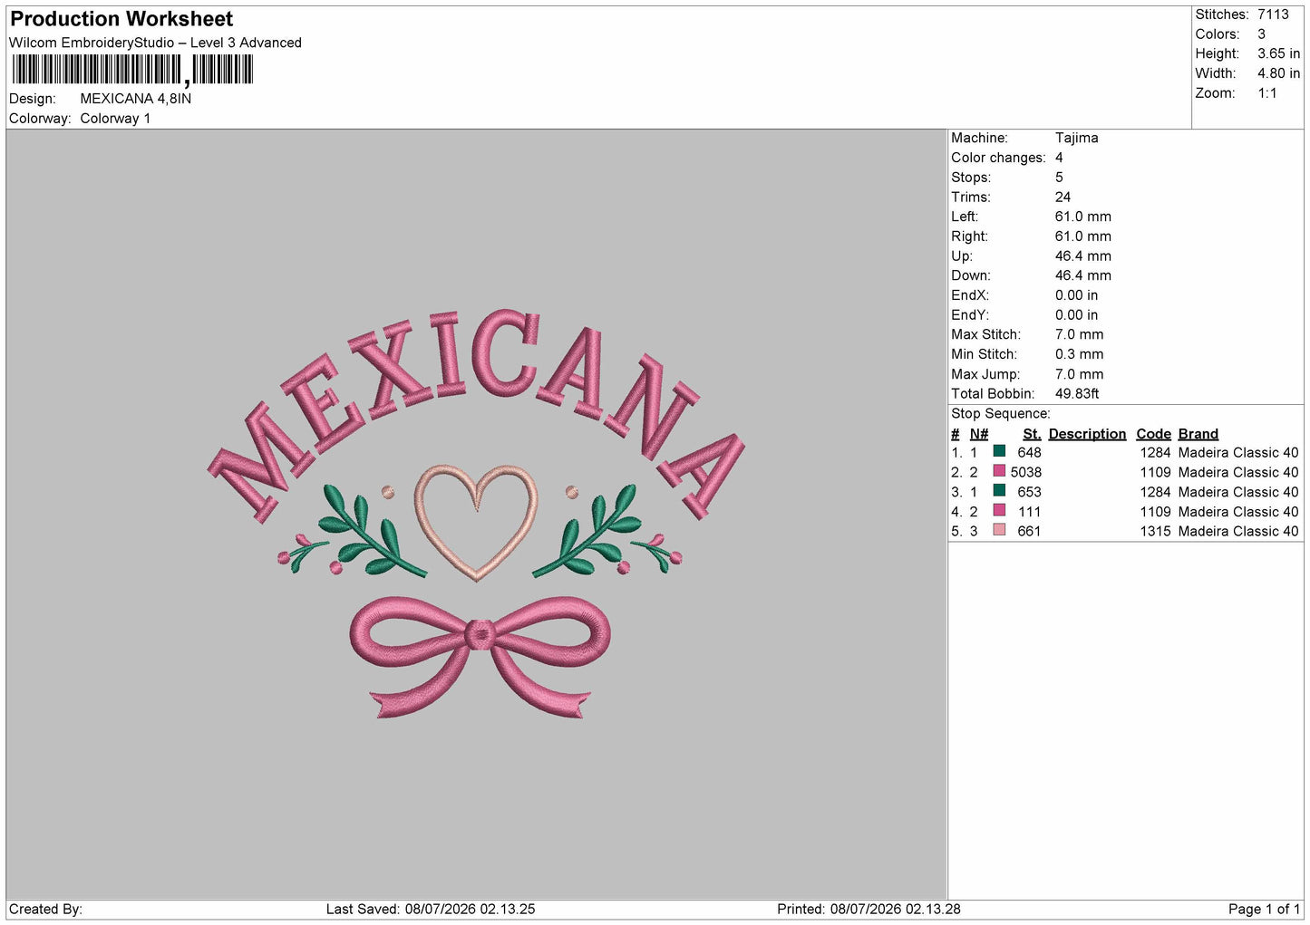Click the pink swatch in stop 4

pyautogui.click(x=999, y=510)
